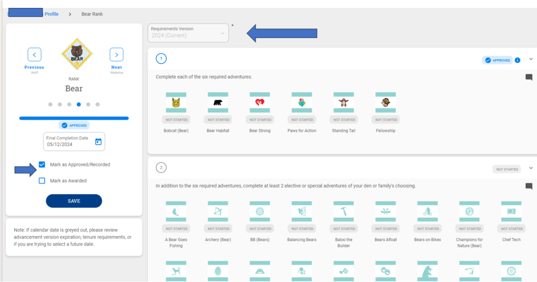This screenshot has height=282, width=537.
Task: Open the Fellowship adventure icon
Action: click(x=385, y=103)
